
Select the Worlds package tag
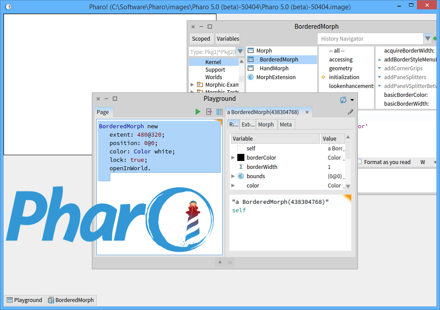(213, 77)
